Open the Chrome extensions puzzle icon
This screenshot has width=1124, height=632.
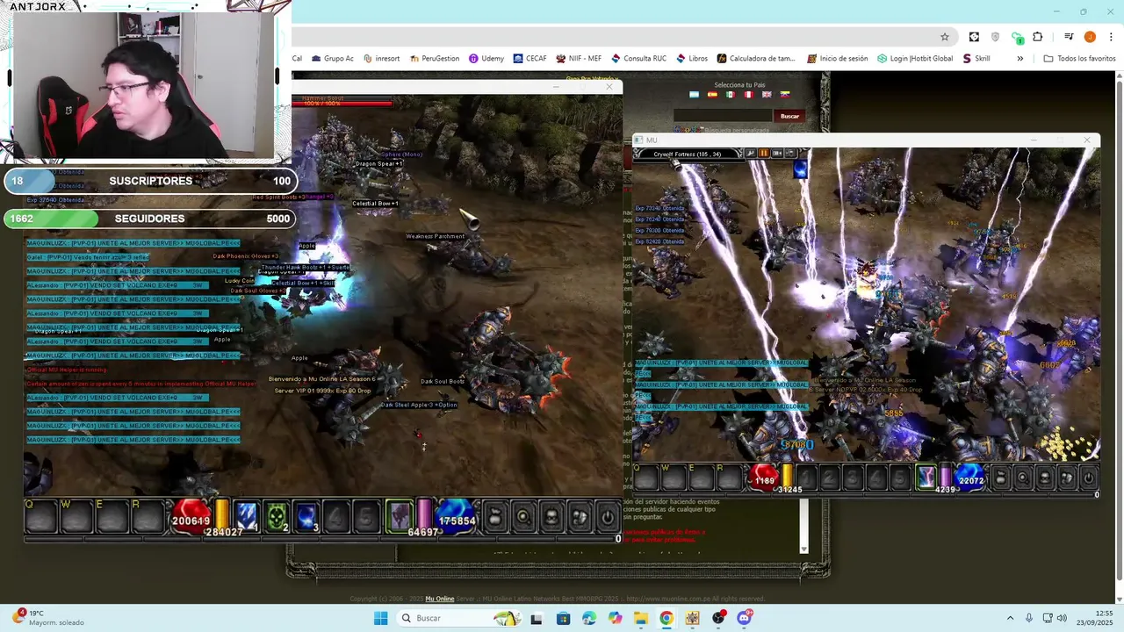[1038, 37]
